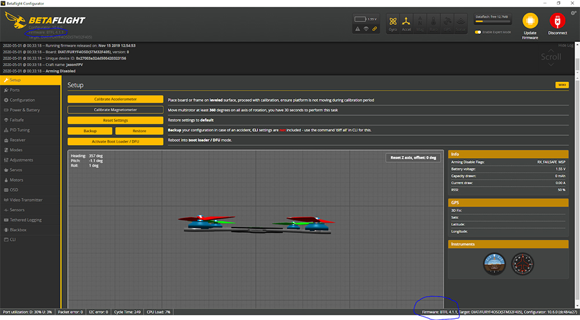Switch to the Tethered Logging tab

[31, 220]
